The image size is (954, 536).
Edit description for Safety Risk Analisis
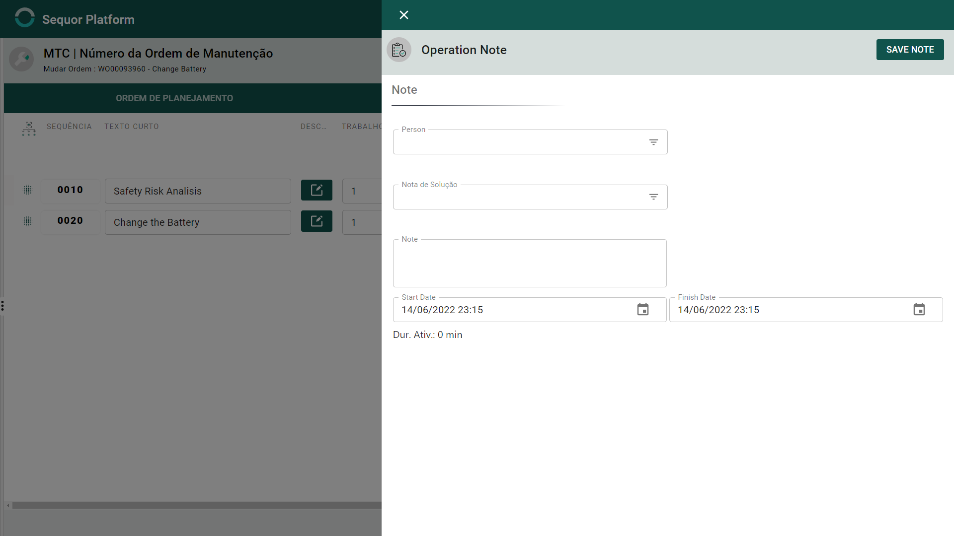click(317, 191)
